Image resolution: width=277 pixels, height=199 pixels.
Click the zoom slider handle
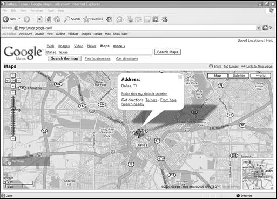tap(13, 108)
